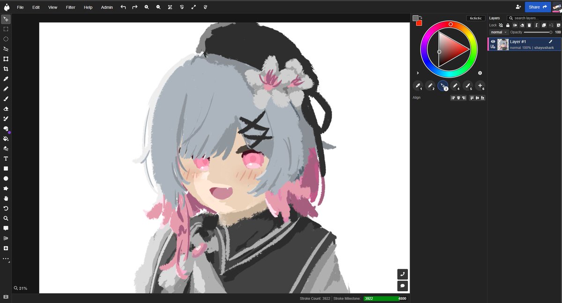
Task: Activate brush preset slot 4
Action: coord(455,86)
